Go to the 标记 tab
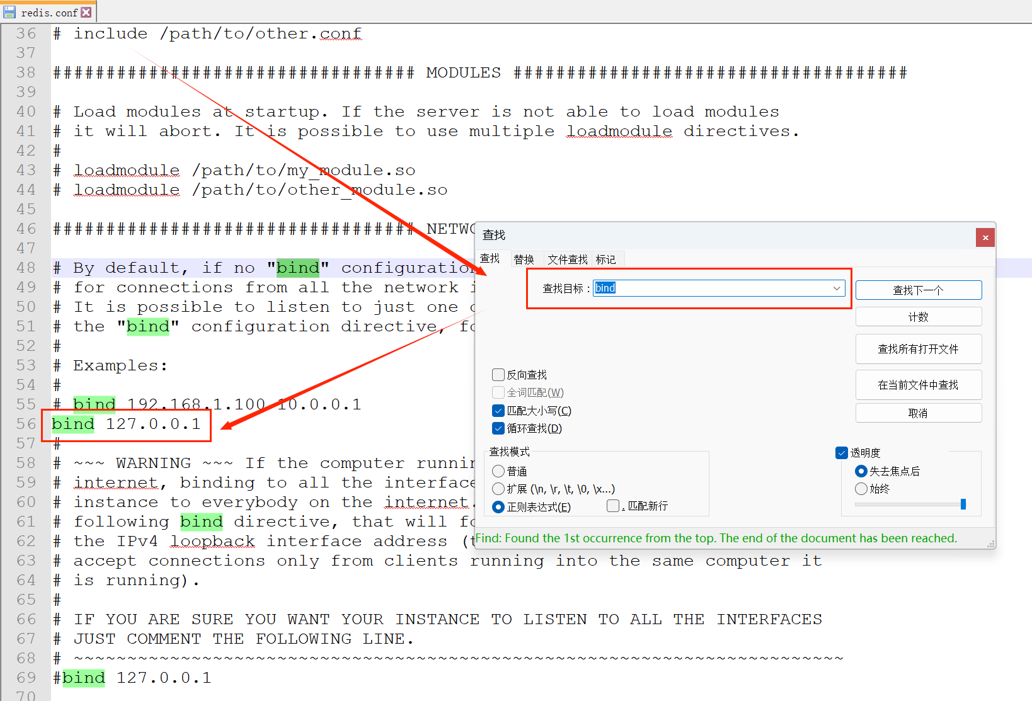 point(605,259)
